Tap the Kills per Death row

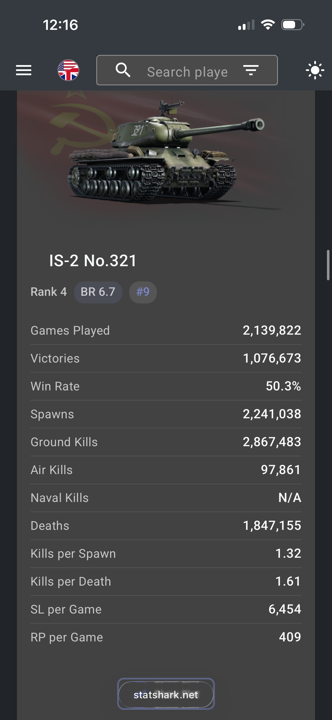point(166,581)
